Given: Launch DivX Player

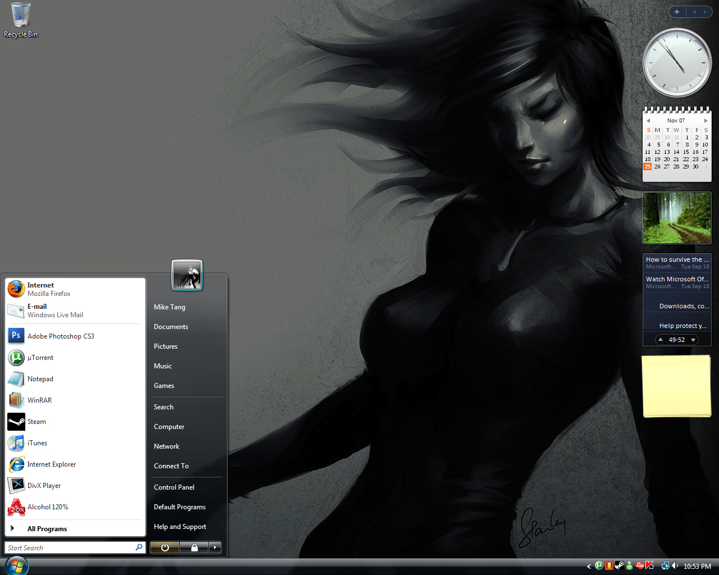Looking at the screenshot, I should pyautogui.click(x=75, y=486).
